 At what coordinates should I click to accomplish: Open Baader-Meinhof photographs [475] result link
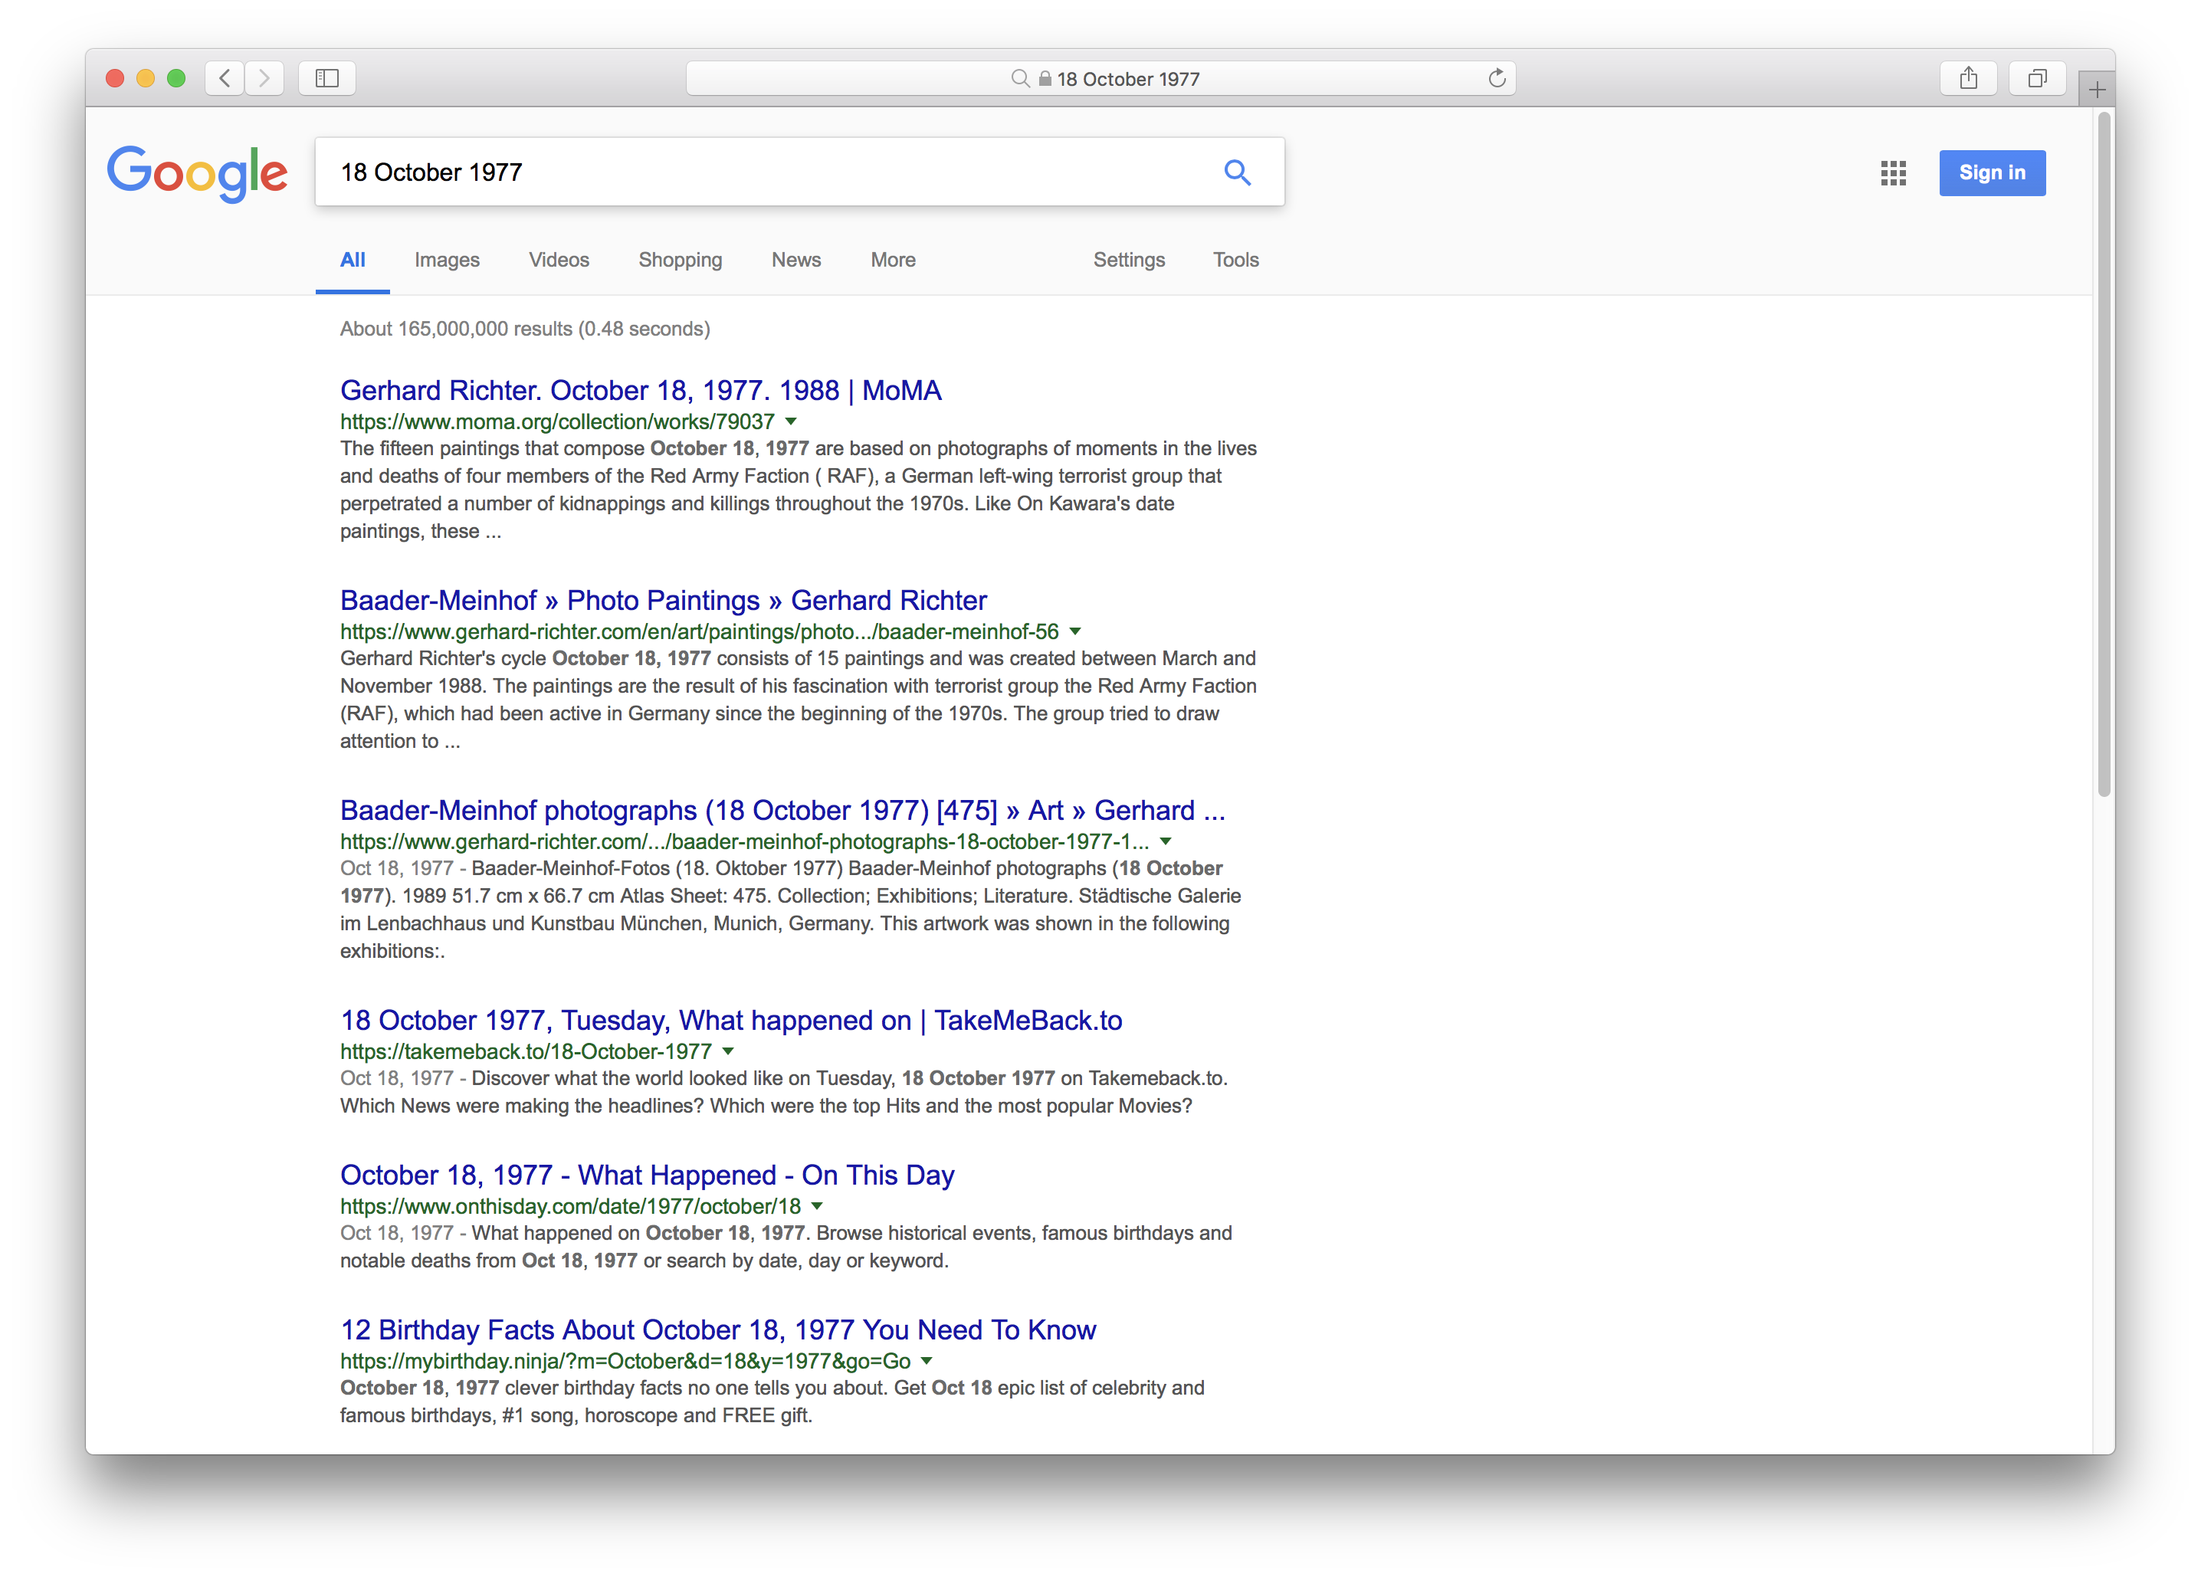pos(782,810)
